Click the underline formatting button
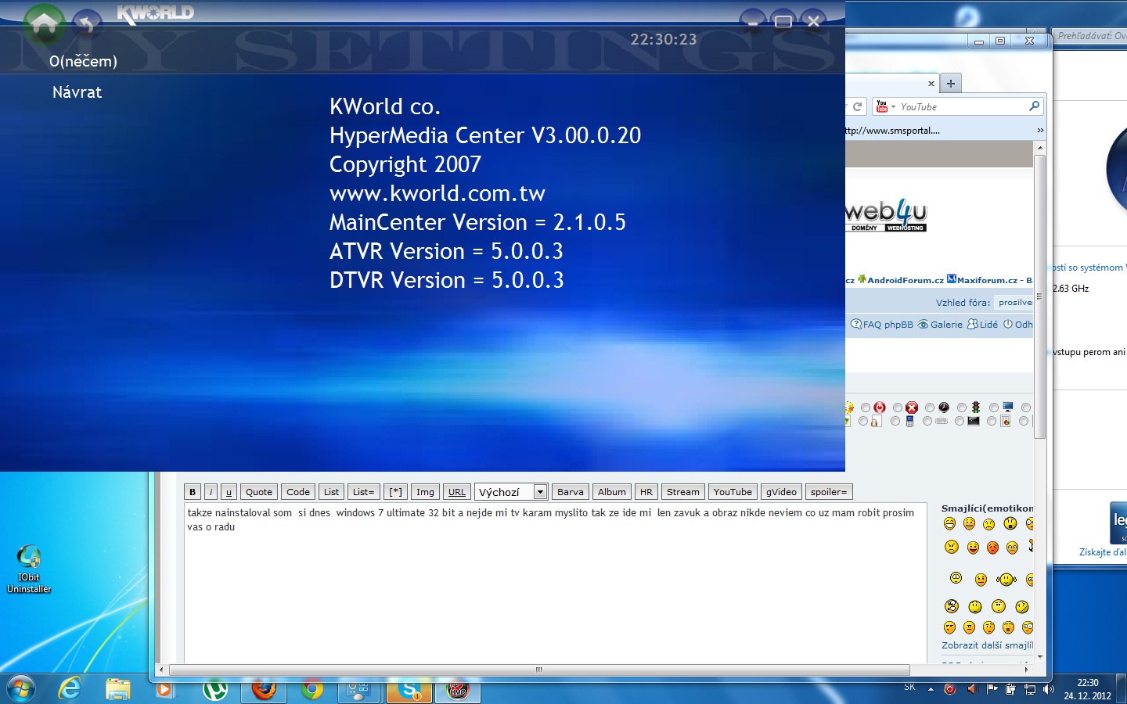This screenshot has height=704, width=1127. tap(229, 492)
